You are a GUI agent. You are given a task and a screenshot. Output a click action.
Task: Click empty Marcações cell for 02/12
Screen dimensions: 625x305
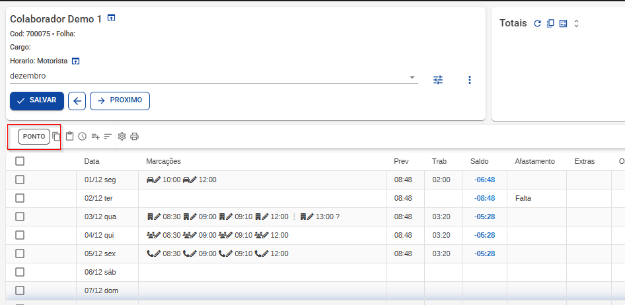tap(262, 198)
